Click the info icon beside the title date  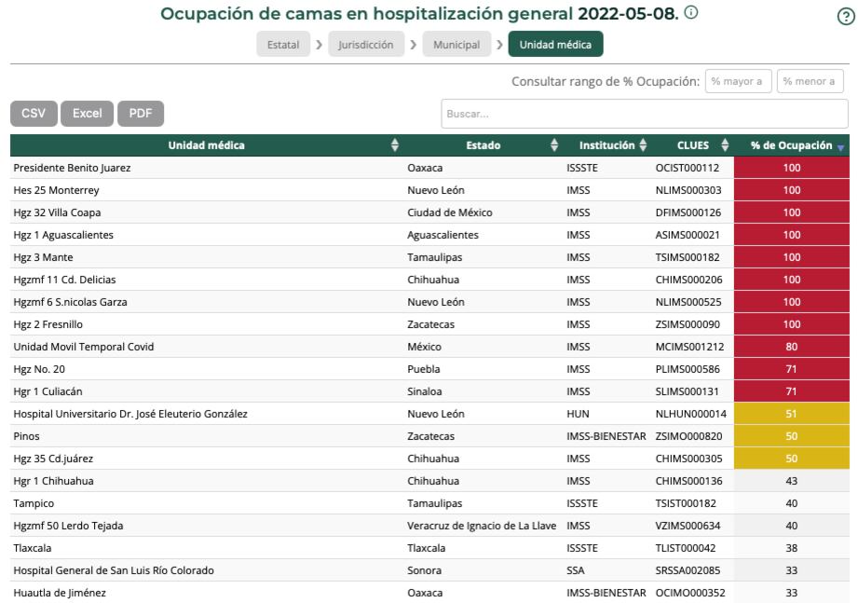coord(688,14)
